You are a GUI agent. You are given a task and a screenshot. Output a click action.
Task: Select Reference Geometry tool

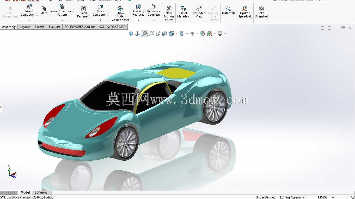[x=154, y=10]
